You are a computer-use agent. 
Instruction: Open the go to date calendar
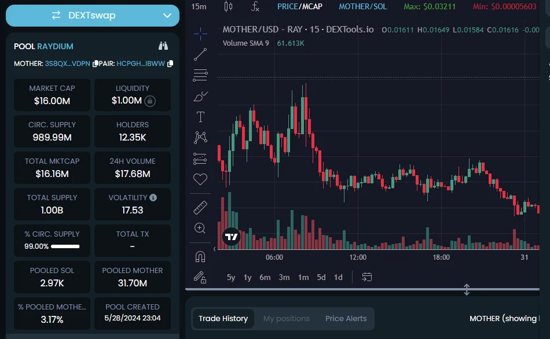coord(367,277)
